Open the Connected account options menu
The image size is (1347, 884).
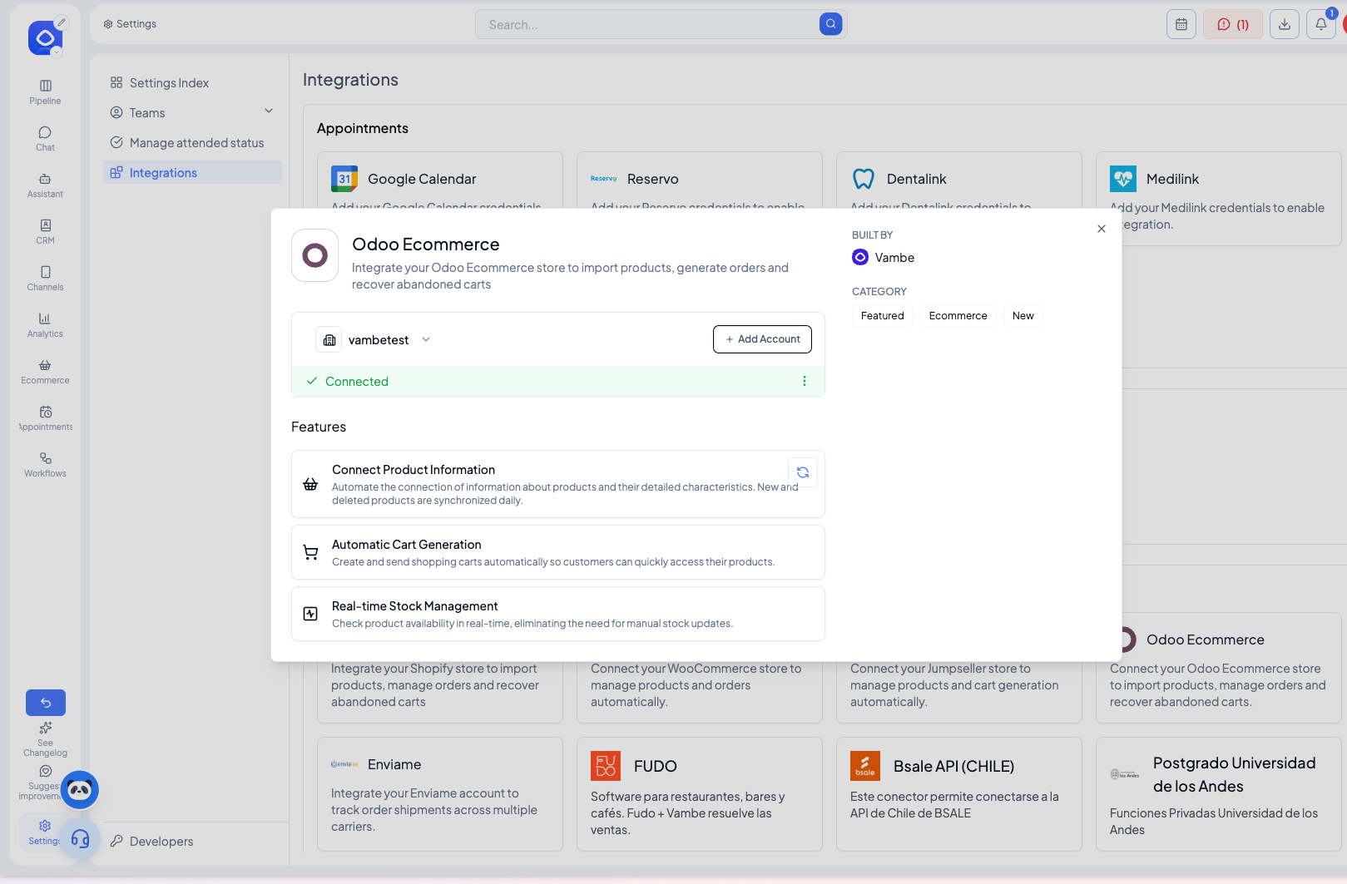(804, 381)
